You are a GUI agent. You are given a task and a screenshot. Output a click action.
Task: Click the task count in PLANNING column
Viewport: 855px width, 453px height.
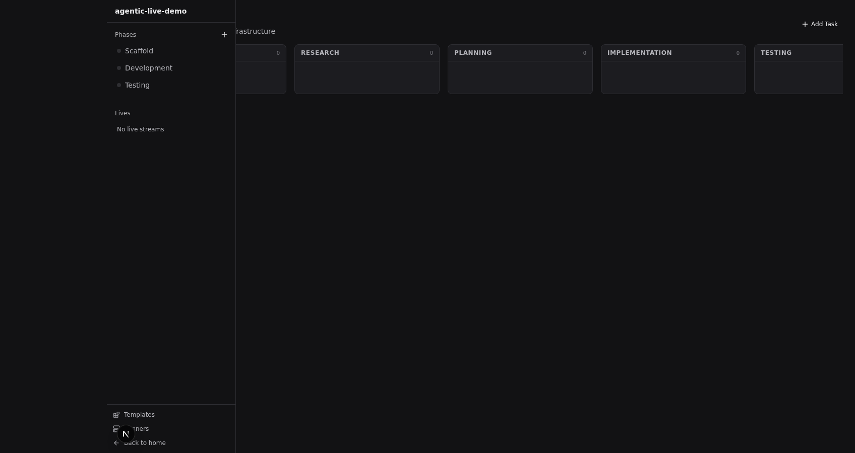point(584,53)
